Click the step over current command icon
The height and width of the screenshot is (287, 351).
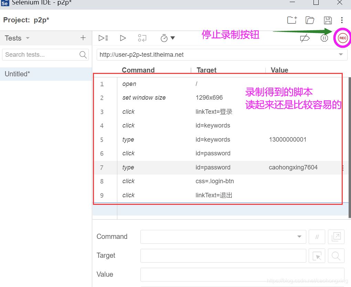[x=142, y=38]
